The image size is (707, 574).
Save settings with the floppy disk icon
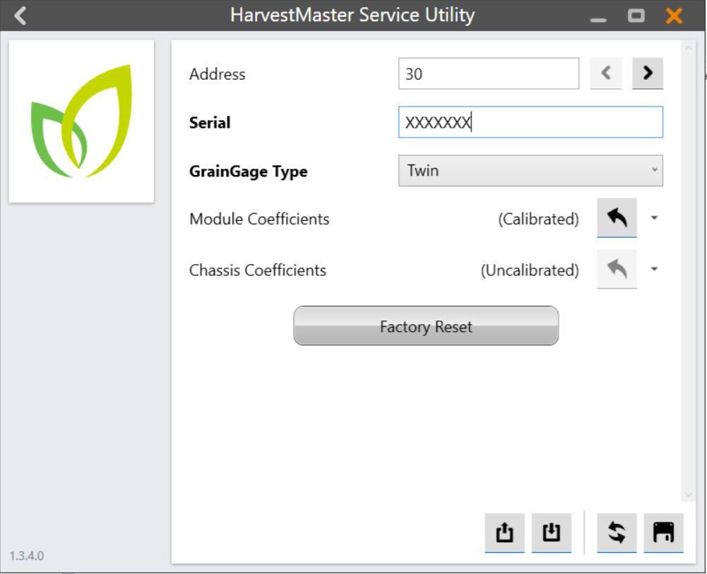(663, 532)
